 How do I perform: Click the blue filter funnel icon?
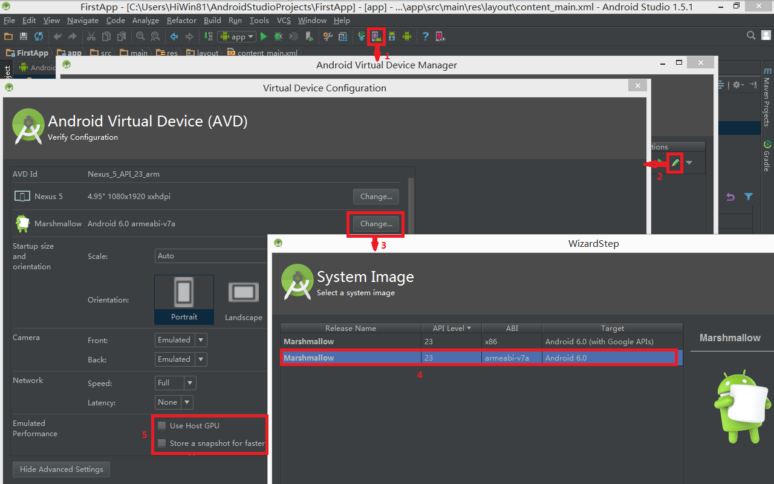[x=749, y=197]
